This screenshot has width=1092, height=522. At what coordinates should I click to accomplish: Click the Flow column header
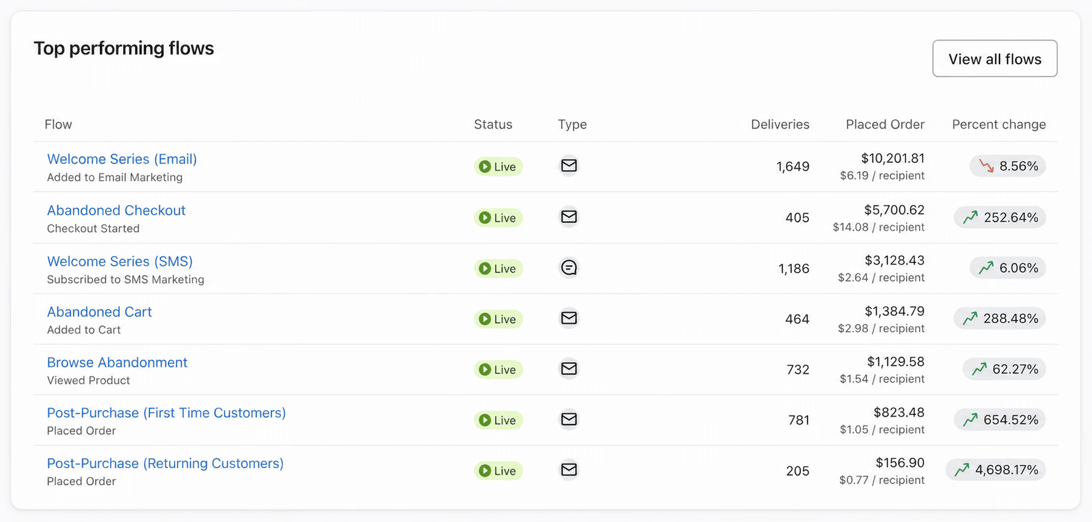point(58,124)
